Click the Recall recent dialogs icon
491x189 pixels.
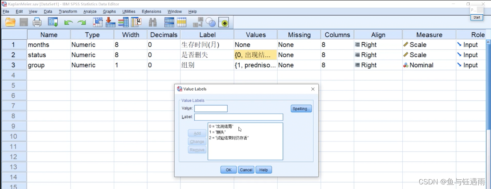click(x=53, y=22)
